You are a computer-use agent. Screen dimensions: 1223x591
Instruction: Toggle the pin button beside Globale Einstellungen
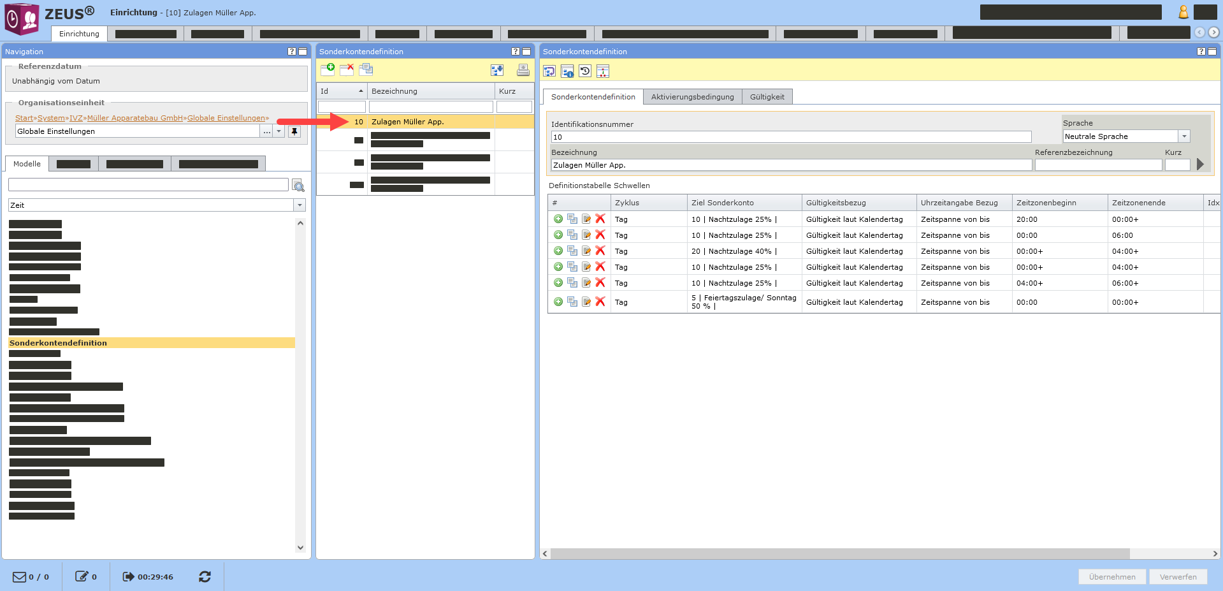point(294,131)
